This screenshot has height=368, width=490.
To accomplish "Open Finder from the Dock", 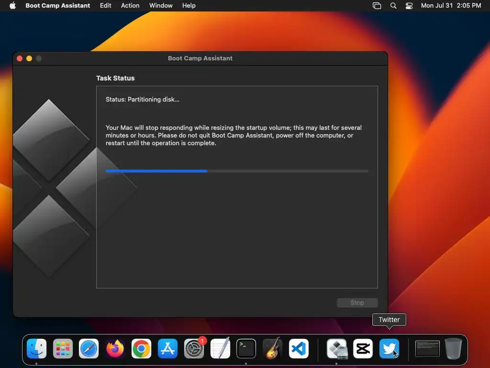I will point(36,348).
